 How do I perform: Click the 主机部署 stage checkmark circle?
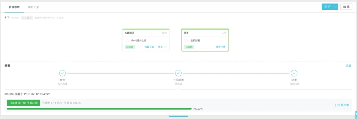coord(178,73)
